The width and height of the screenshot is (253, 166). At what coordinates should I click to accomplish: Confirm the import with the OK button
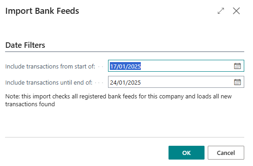187,153
